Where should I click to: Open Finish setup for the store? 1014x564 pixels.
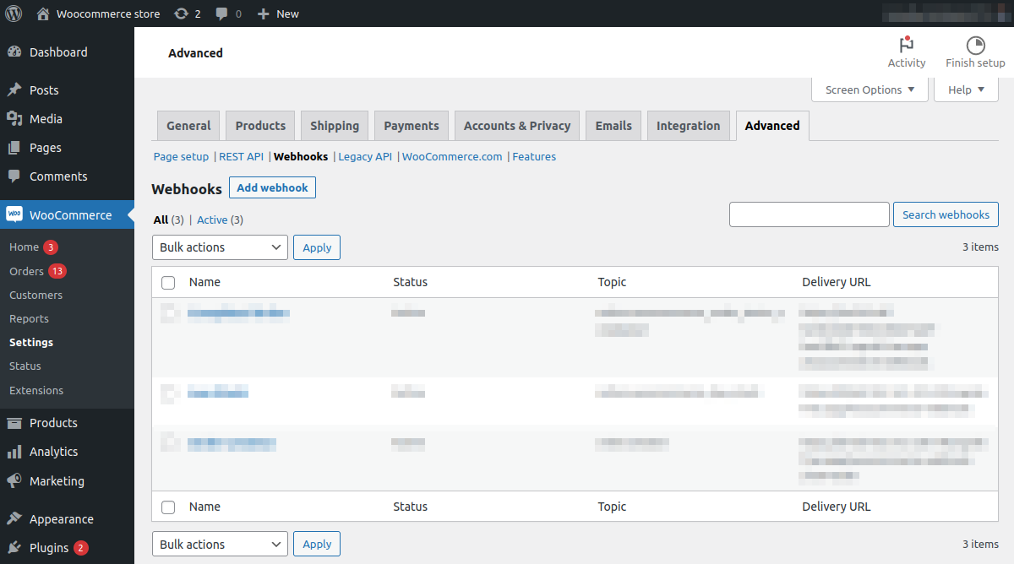(974, 52)
